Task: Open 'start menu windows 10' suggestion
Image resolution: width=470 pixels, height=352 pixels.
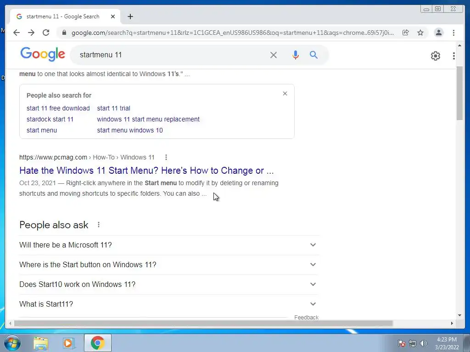Action: point(130,130)
